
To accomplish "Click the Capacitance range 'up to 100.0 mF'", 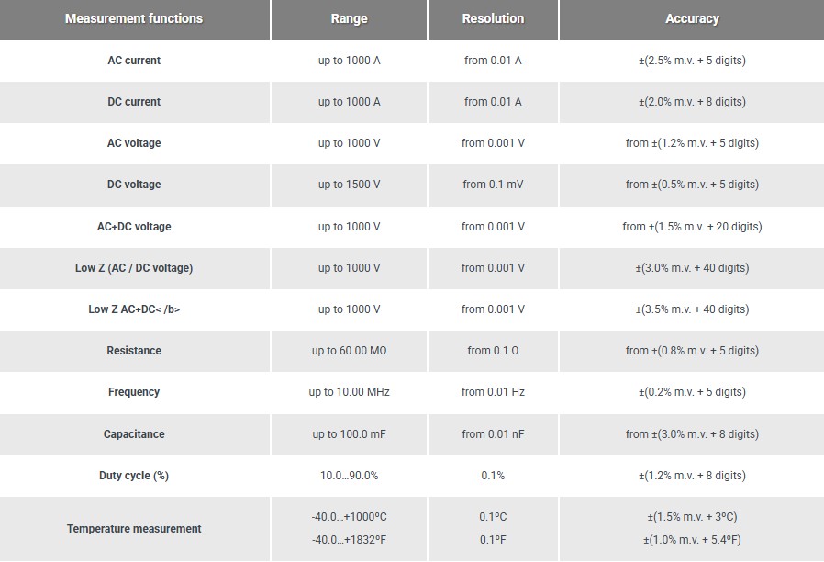I will [349, 434].
